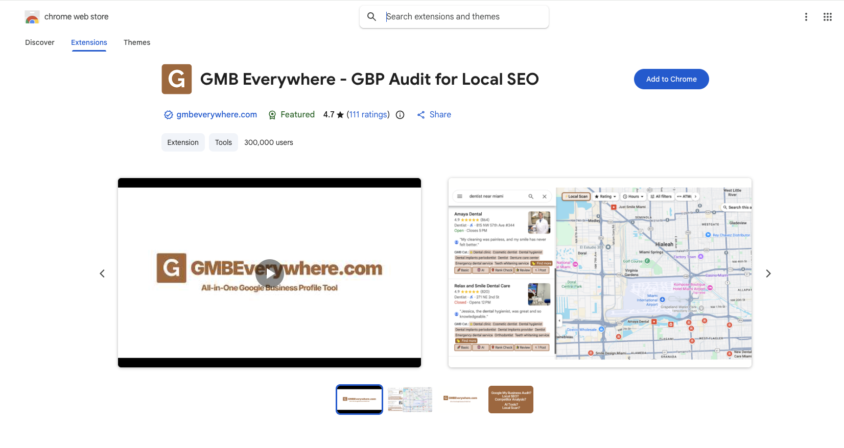Advance to the next screenshot with right arrow

(768, 273)
